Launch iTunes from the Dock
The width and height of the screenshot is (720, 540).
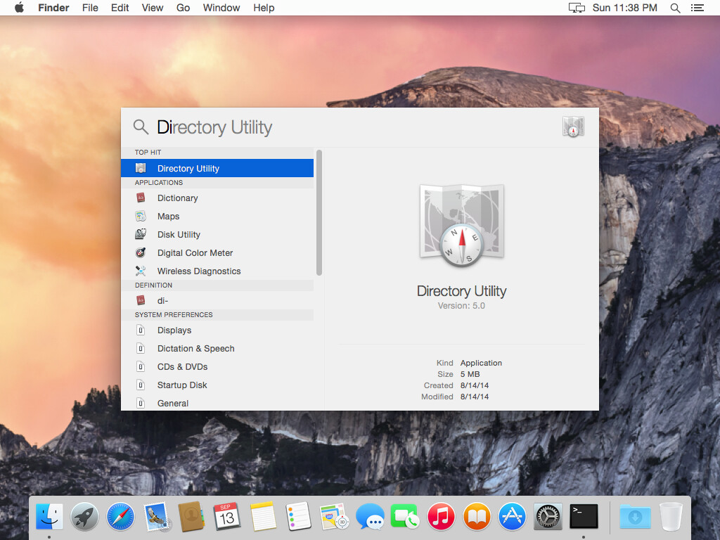pyautogui.click(x=441, y=516)
